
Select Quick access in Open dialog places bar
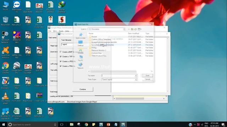pos(81,36)
